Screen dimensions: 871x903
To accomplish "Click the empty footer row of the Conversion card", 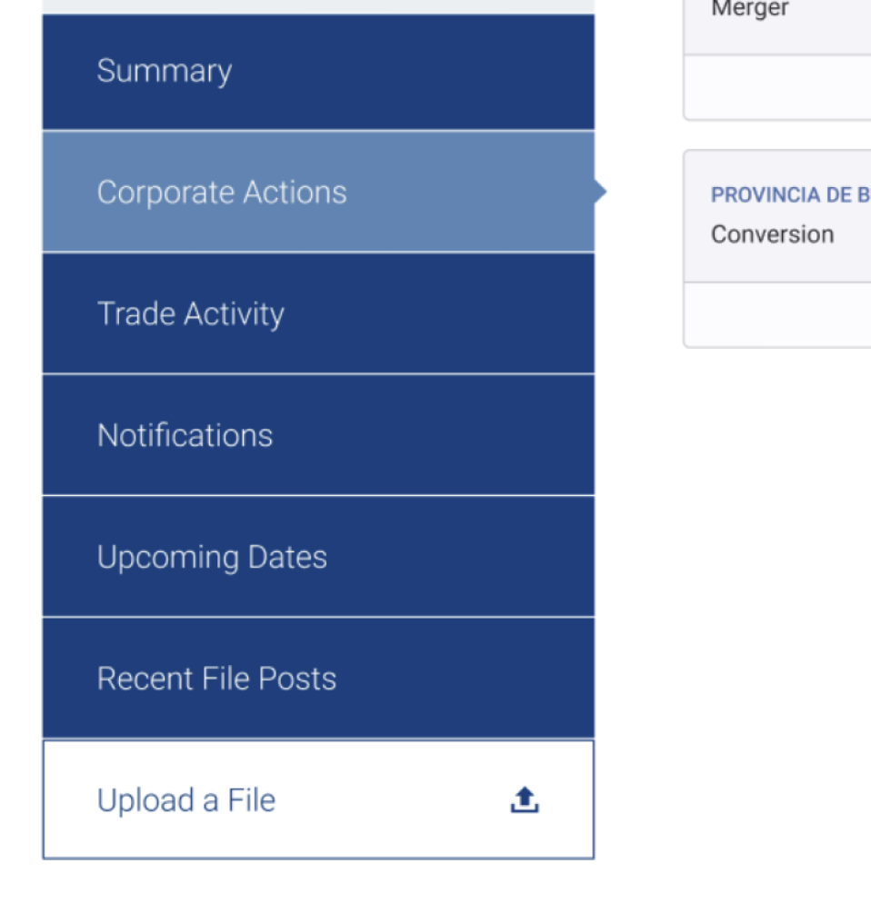I will pyautogui.click(x=777, y=314).
